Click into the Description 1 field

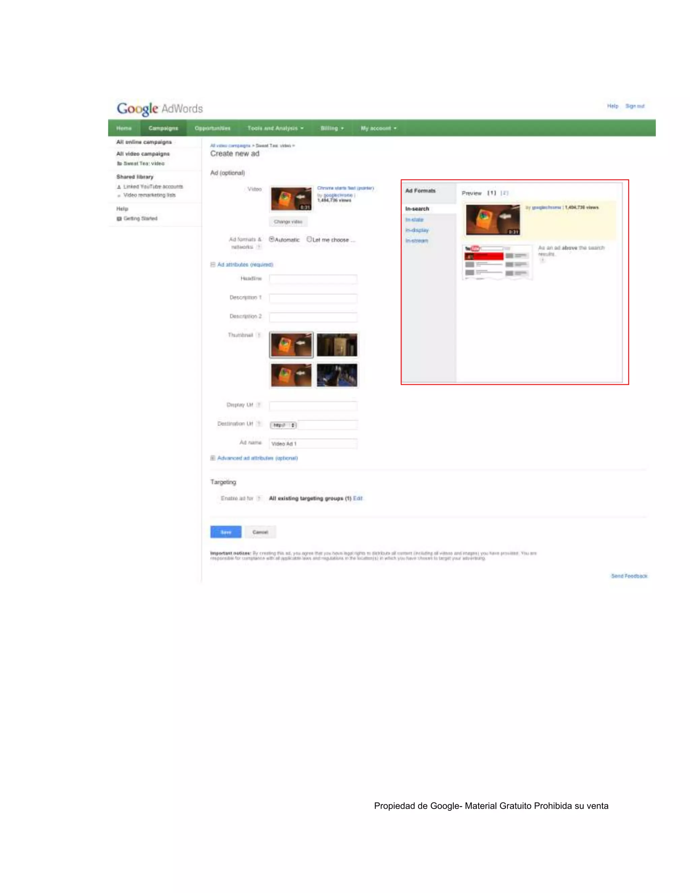[313, 298]
